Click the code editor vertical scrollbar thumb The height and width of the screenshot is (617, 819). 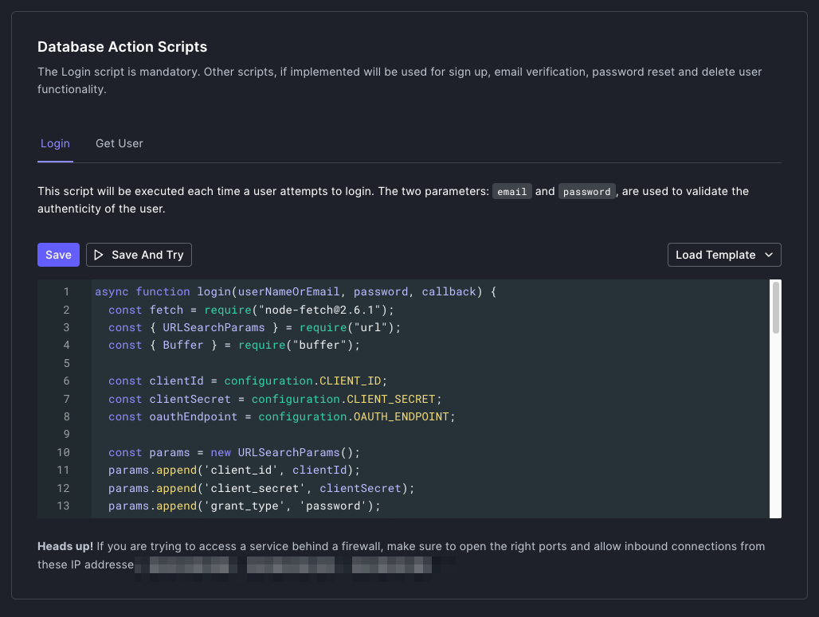pos(775,307)
